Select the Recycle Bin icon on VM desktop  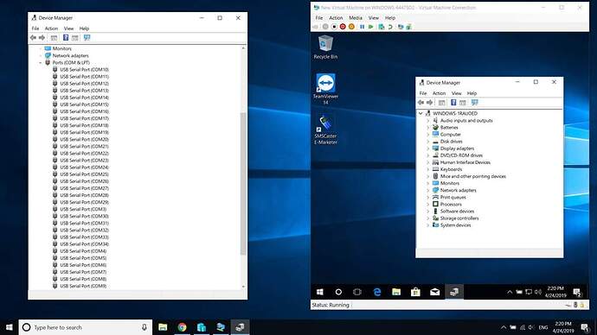(325, 47)
